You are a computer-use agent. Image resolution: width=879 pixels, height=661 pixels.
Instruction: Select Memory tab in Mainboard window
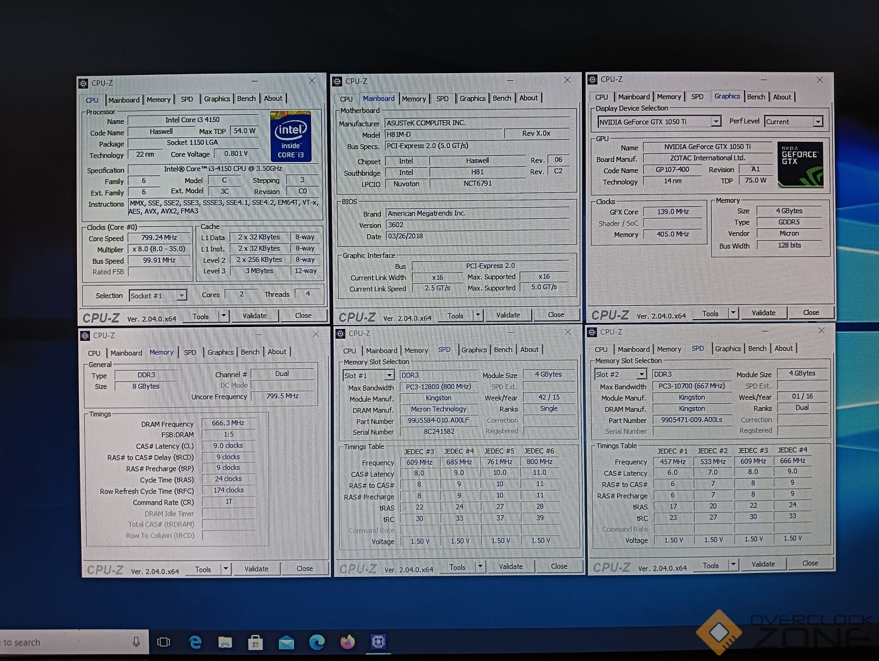coord(414,99)
